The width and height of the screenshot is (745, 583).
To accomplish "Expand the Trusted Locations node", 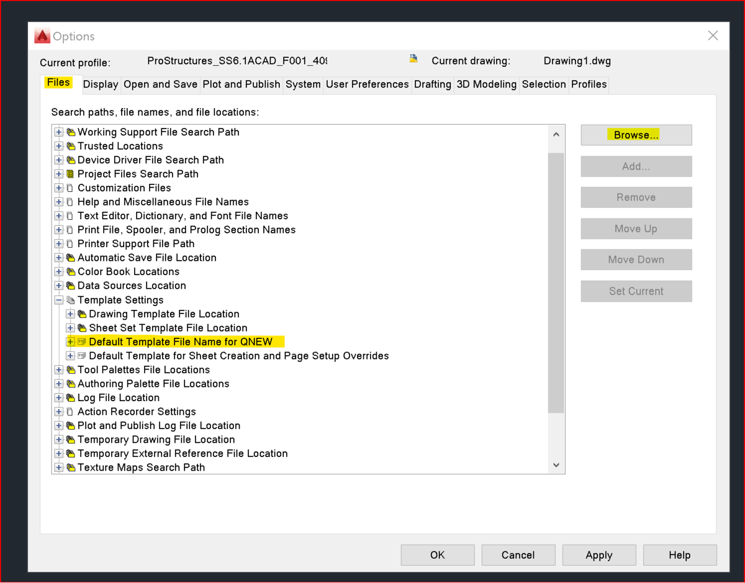I will pyautogui.click(x=59, y=146).
